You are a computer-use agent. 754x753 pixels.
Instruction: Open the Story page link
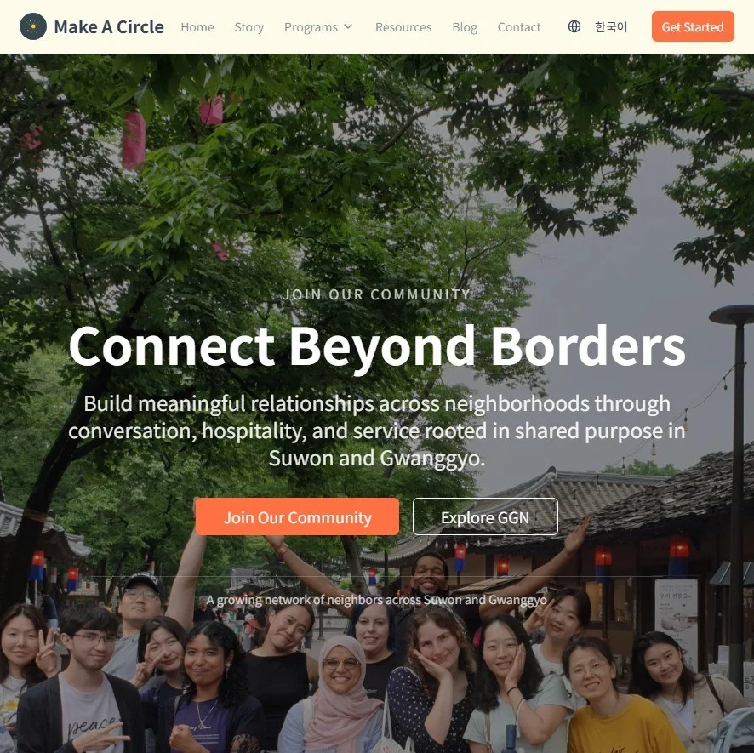[249, 27]
